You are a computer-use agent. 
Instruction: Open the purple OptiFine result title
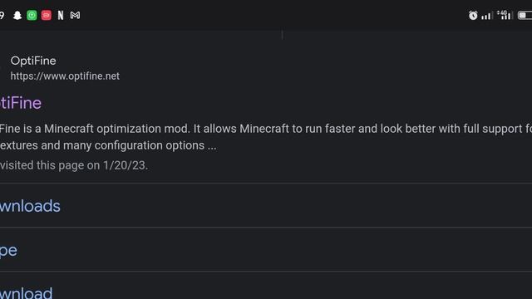[x=21, y=103]
